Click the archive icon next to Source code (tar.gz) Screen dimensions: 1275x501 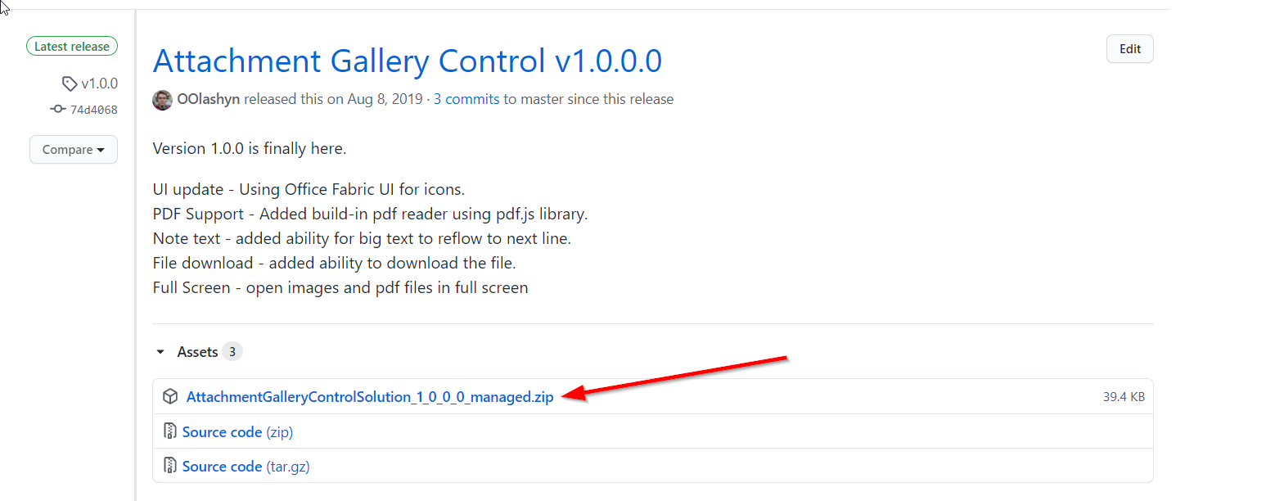(x=170, y=466)
